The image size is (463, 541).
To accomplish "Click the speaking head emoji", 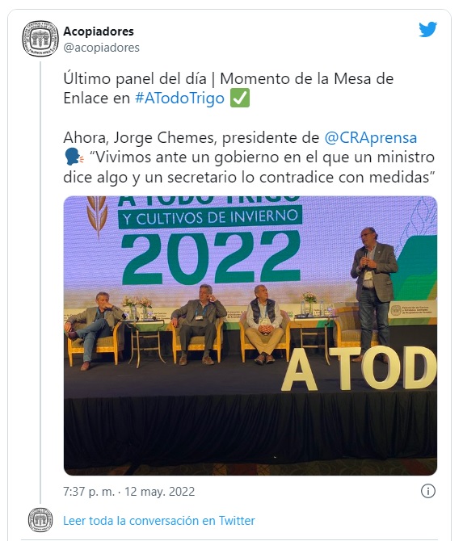I will coord(74,157).
